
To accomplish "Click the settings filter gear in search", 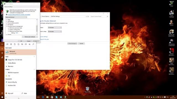I will pyautogui.click(x=11, y=44).
